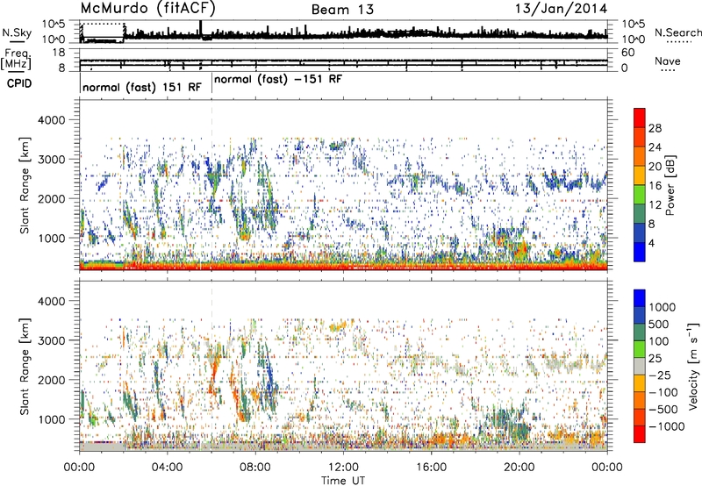Click the solid line sample under N.Sky

point(17,41)
